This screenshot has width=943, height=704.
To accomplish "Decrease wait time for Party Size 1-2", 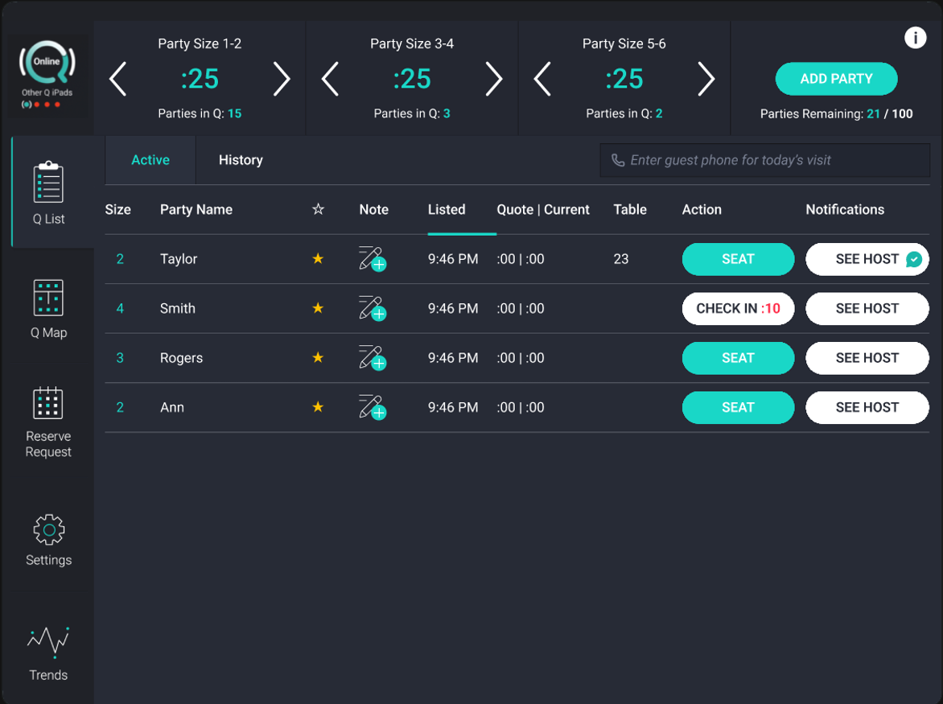I will pos(117,79).
